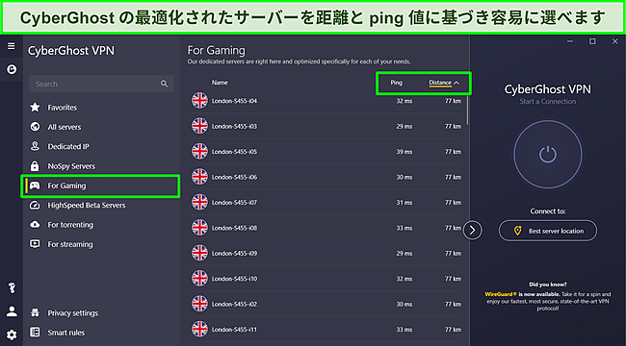The height and width of the screenshot is (346, 626).
Task: Click the 39 ms ping value
Action: pyautogui.click(x=404, y=152)
